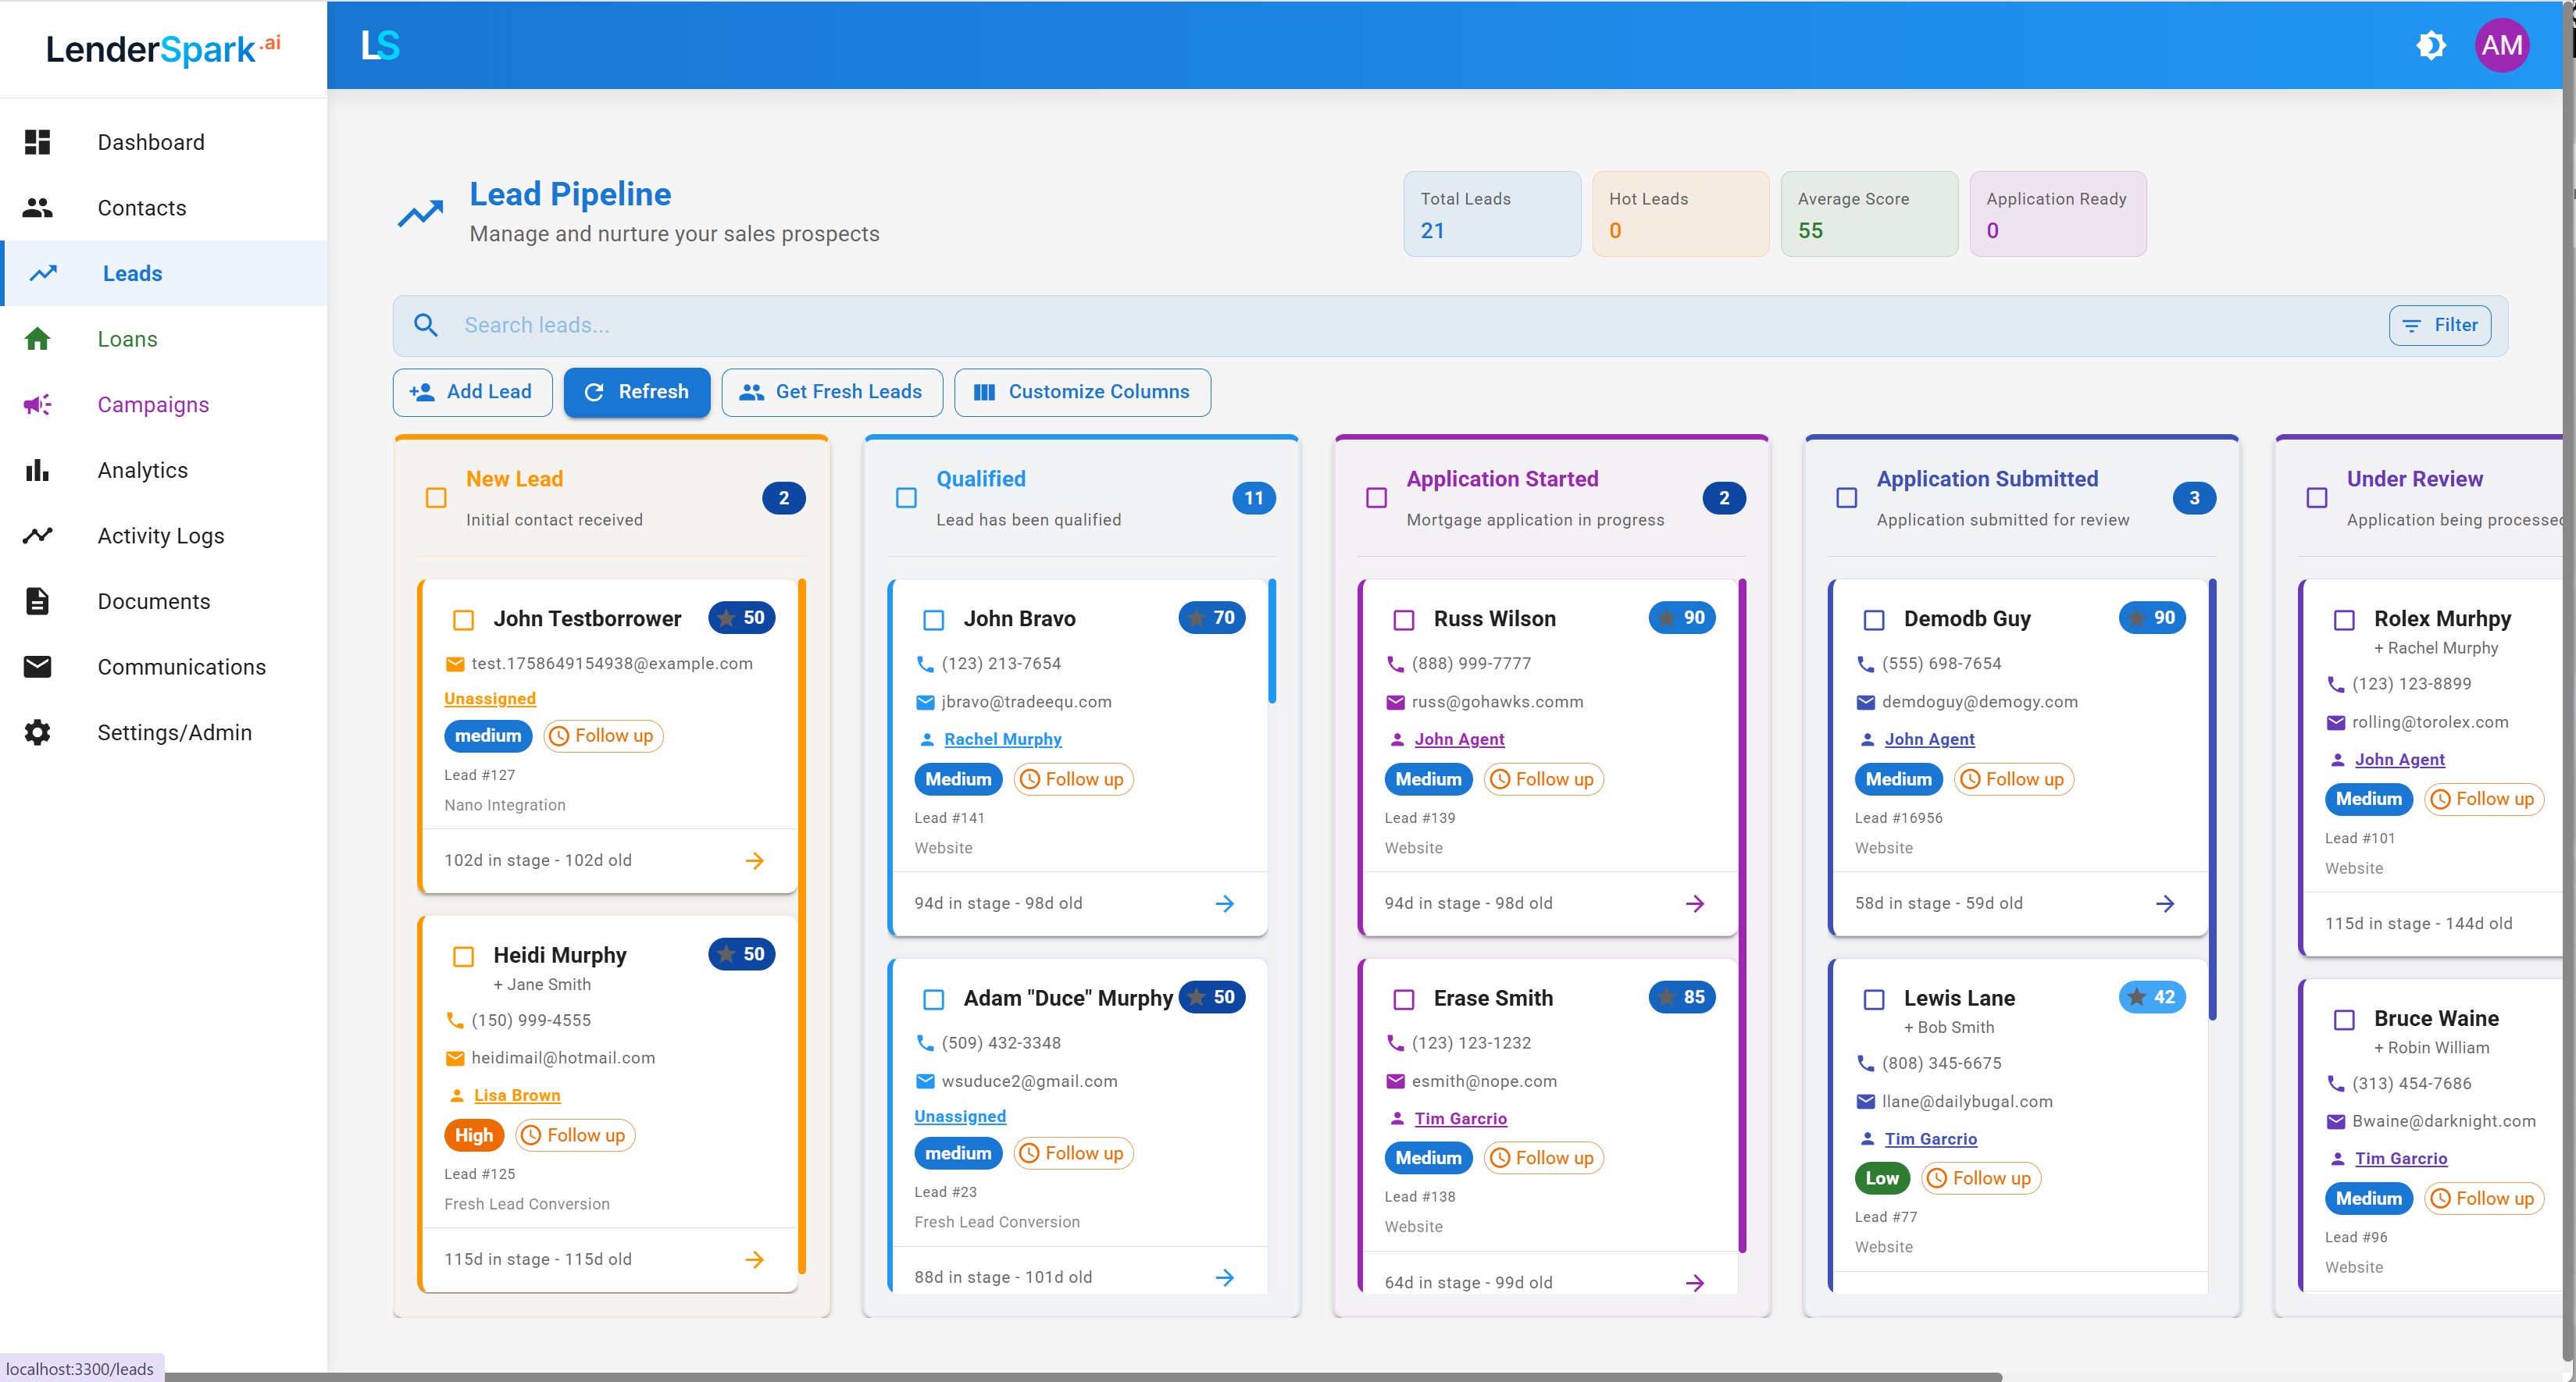Viewport: 2576px width, 1382px height.
Task: Open Communications using the envelope icon
Action: (x=37, y=667)
